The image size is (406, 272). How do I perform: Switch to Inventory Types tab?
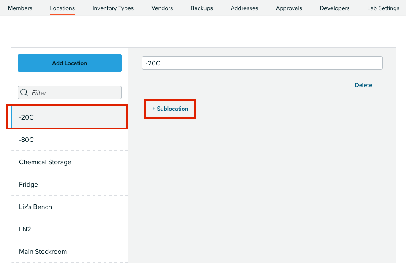(113, 8)
